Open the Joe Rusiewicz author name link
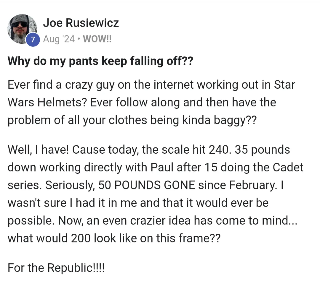The width and height of the screenshot is (320, 294). 81,22
